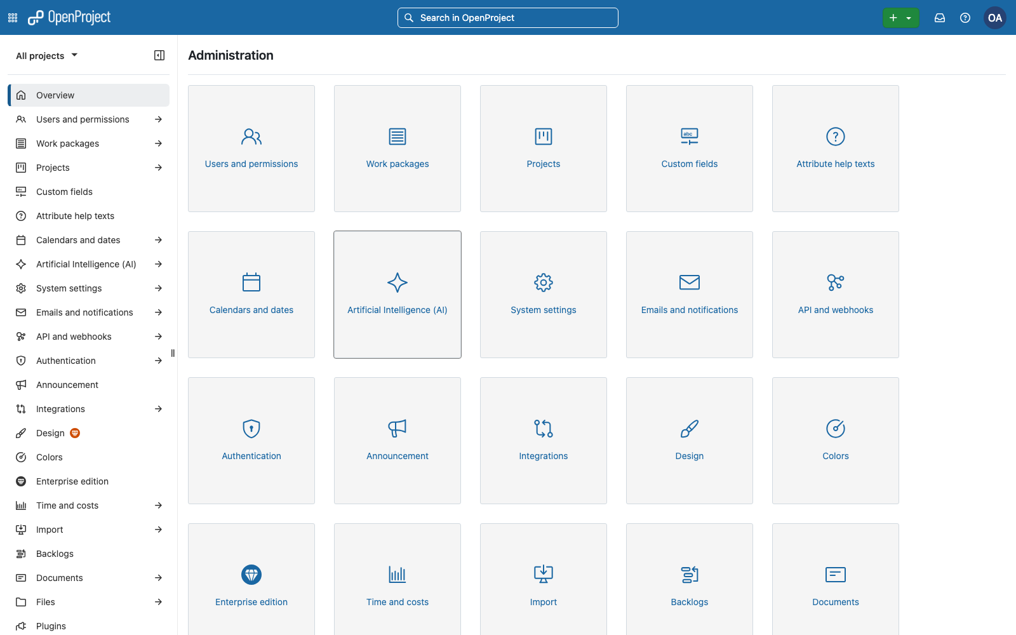Viewport: 1016px width, 635px height.
Task: Expand Calendars and dates sidebar arrow
Action: point(159,240)
